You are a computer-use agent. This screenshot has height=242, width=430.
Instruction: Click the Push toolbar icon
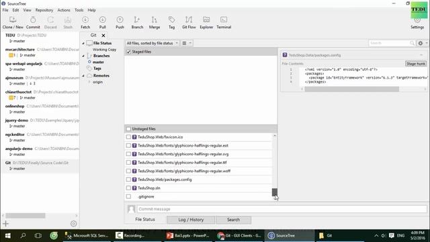(x=120, y=22)
